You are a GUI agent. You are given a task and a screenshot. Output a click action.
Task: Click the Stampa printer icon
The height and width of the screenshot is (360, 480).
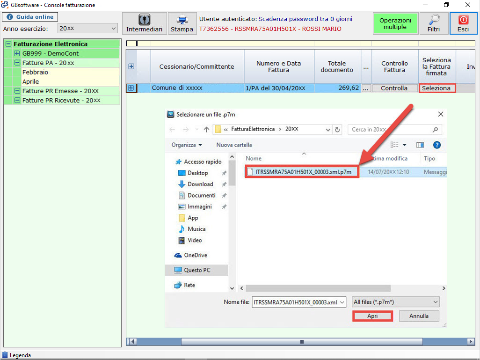pyautogui.click(x=182, y=23)
